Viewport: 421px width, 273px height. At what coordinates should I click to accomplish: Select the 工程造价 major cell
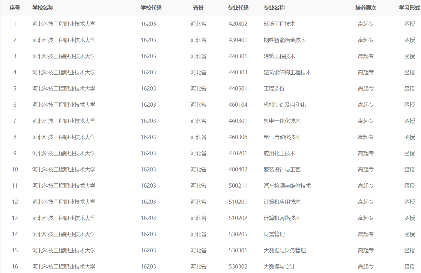[274, 89]
